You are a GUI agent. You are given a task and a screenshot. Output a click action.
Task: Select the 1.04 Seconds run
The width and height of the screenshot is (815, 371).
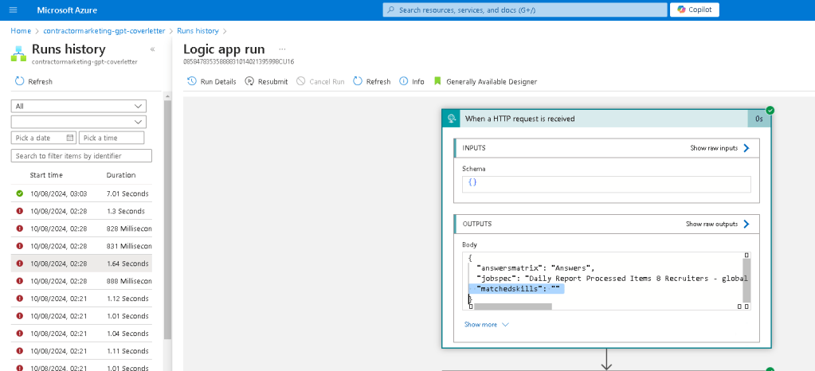click(x=81, y=334)
